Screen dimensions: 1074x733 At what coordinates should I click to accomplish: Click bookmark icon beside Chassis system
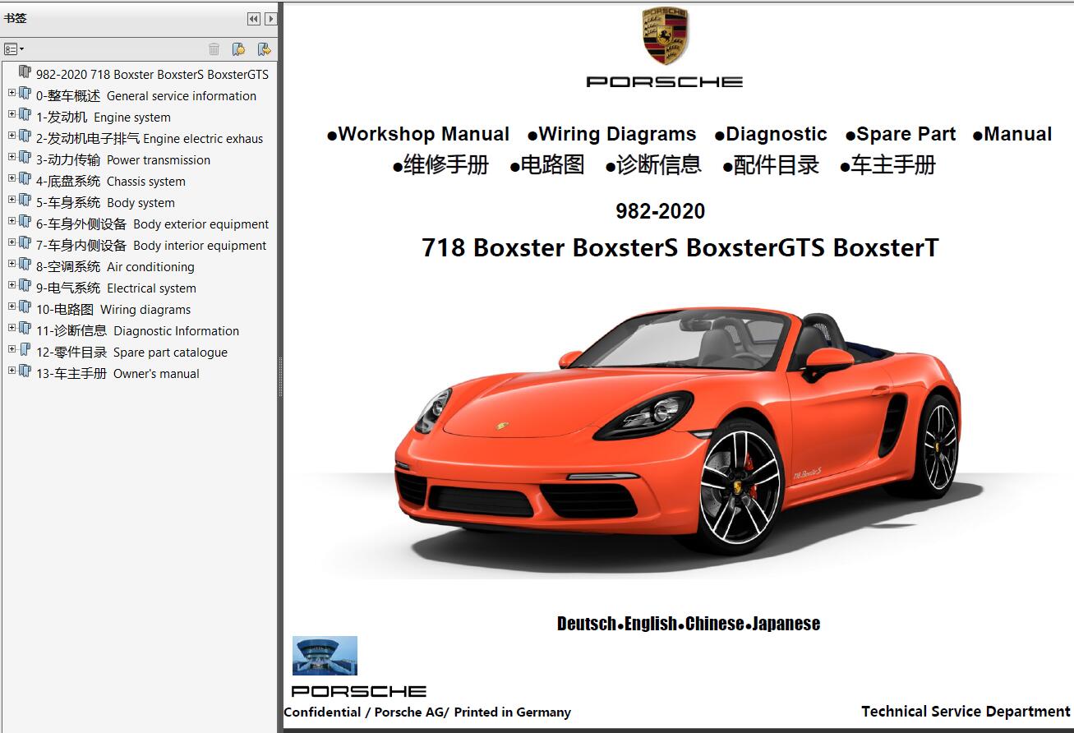25,179
